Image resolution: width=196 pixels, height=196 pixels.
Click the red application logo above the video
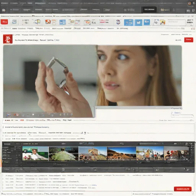pyautogui.click(x=8, y=39)
